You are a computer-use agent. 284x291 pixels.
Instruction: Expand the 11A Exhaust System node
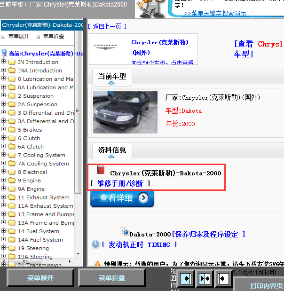tap(3, 205)
